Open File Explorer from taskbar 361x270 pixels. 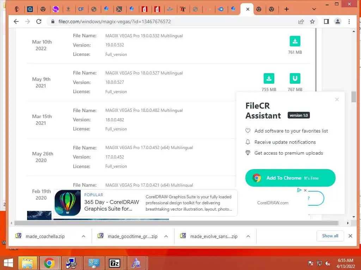click(x=27, y=263)
